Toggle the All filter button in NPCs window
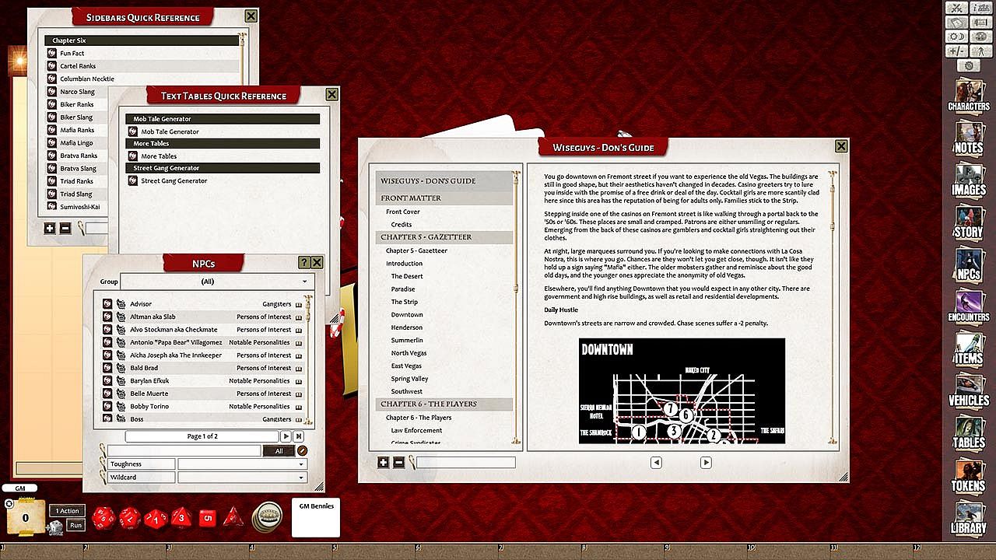The height and width of the screenshot is (560, 996). coord(279,451)
